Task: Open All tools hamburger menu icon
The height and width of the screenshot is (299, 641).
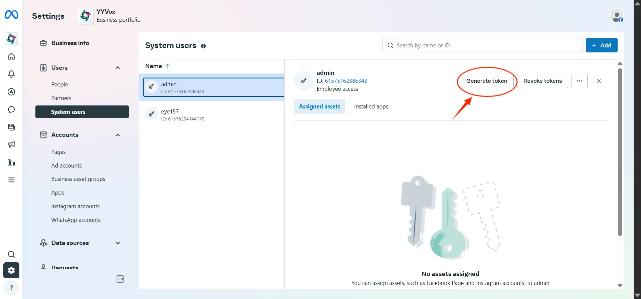Action: point(11,180)
